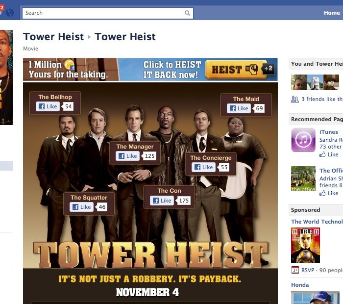
Task: Open the WIRED magazine ad image
Action: (x=305, y=245)
